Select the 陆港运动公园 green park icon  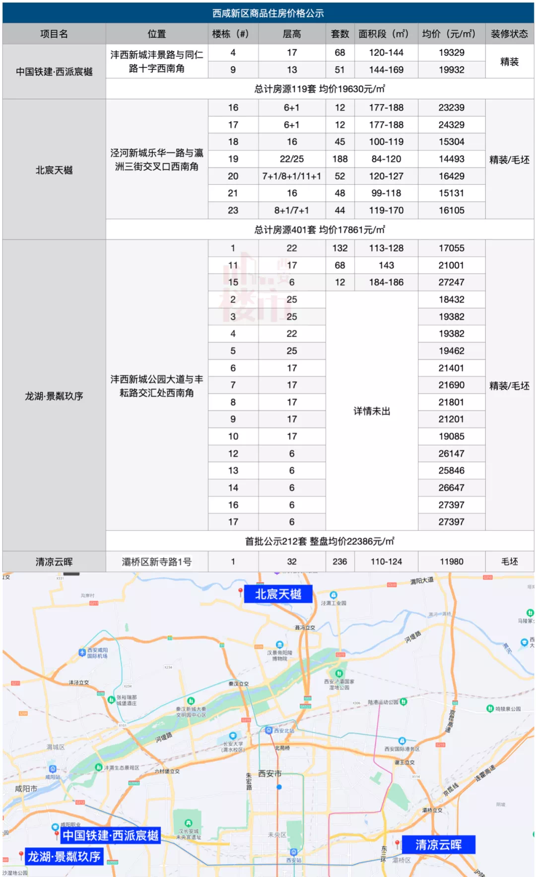click(x=403, y=702)
